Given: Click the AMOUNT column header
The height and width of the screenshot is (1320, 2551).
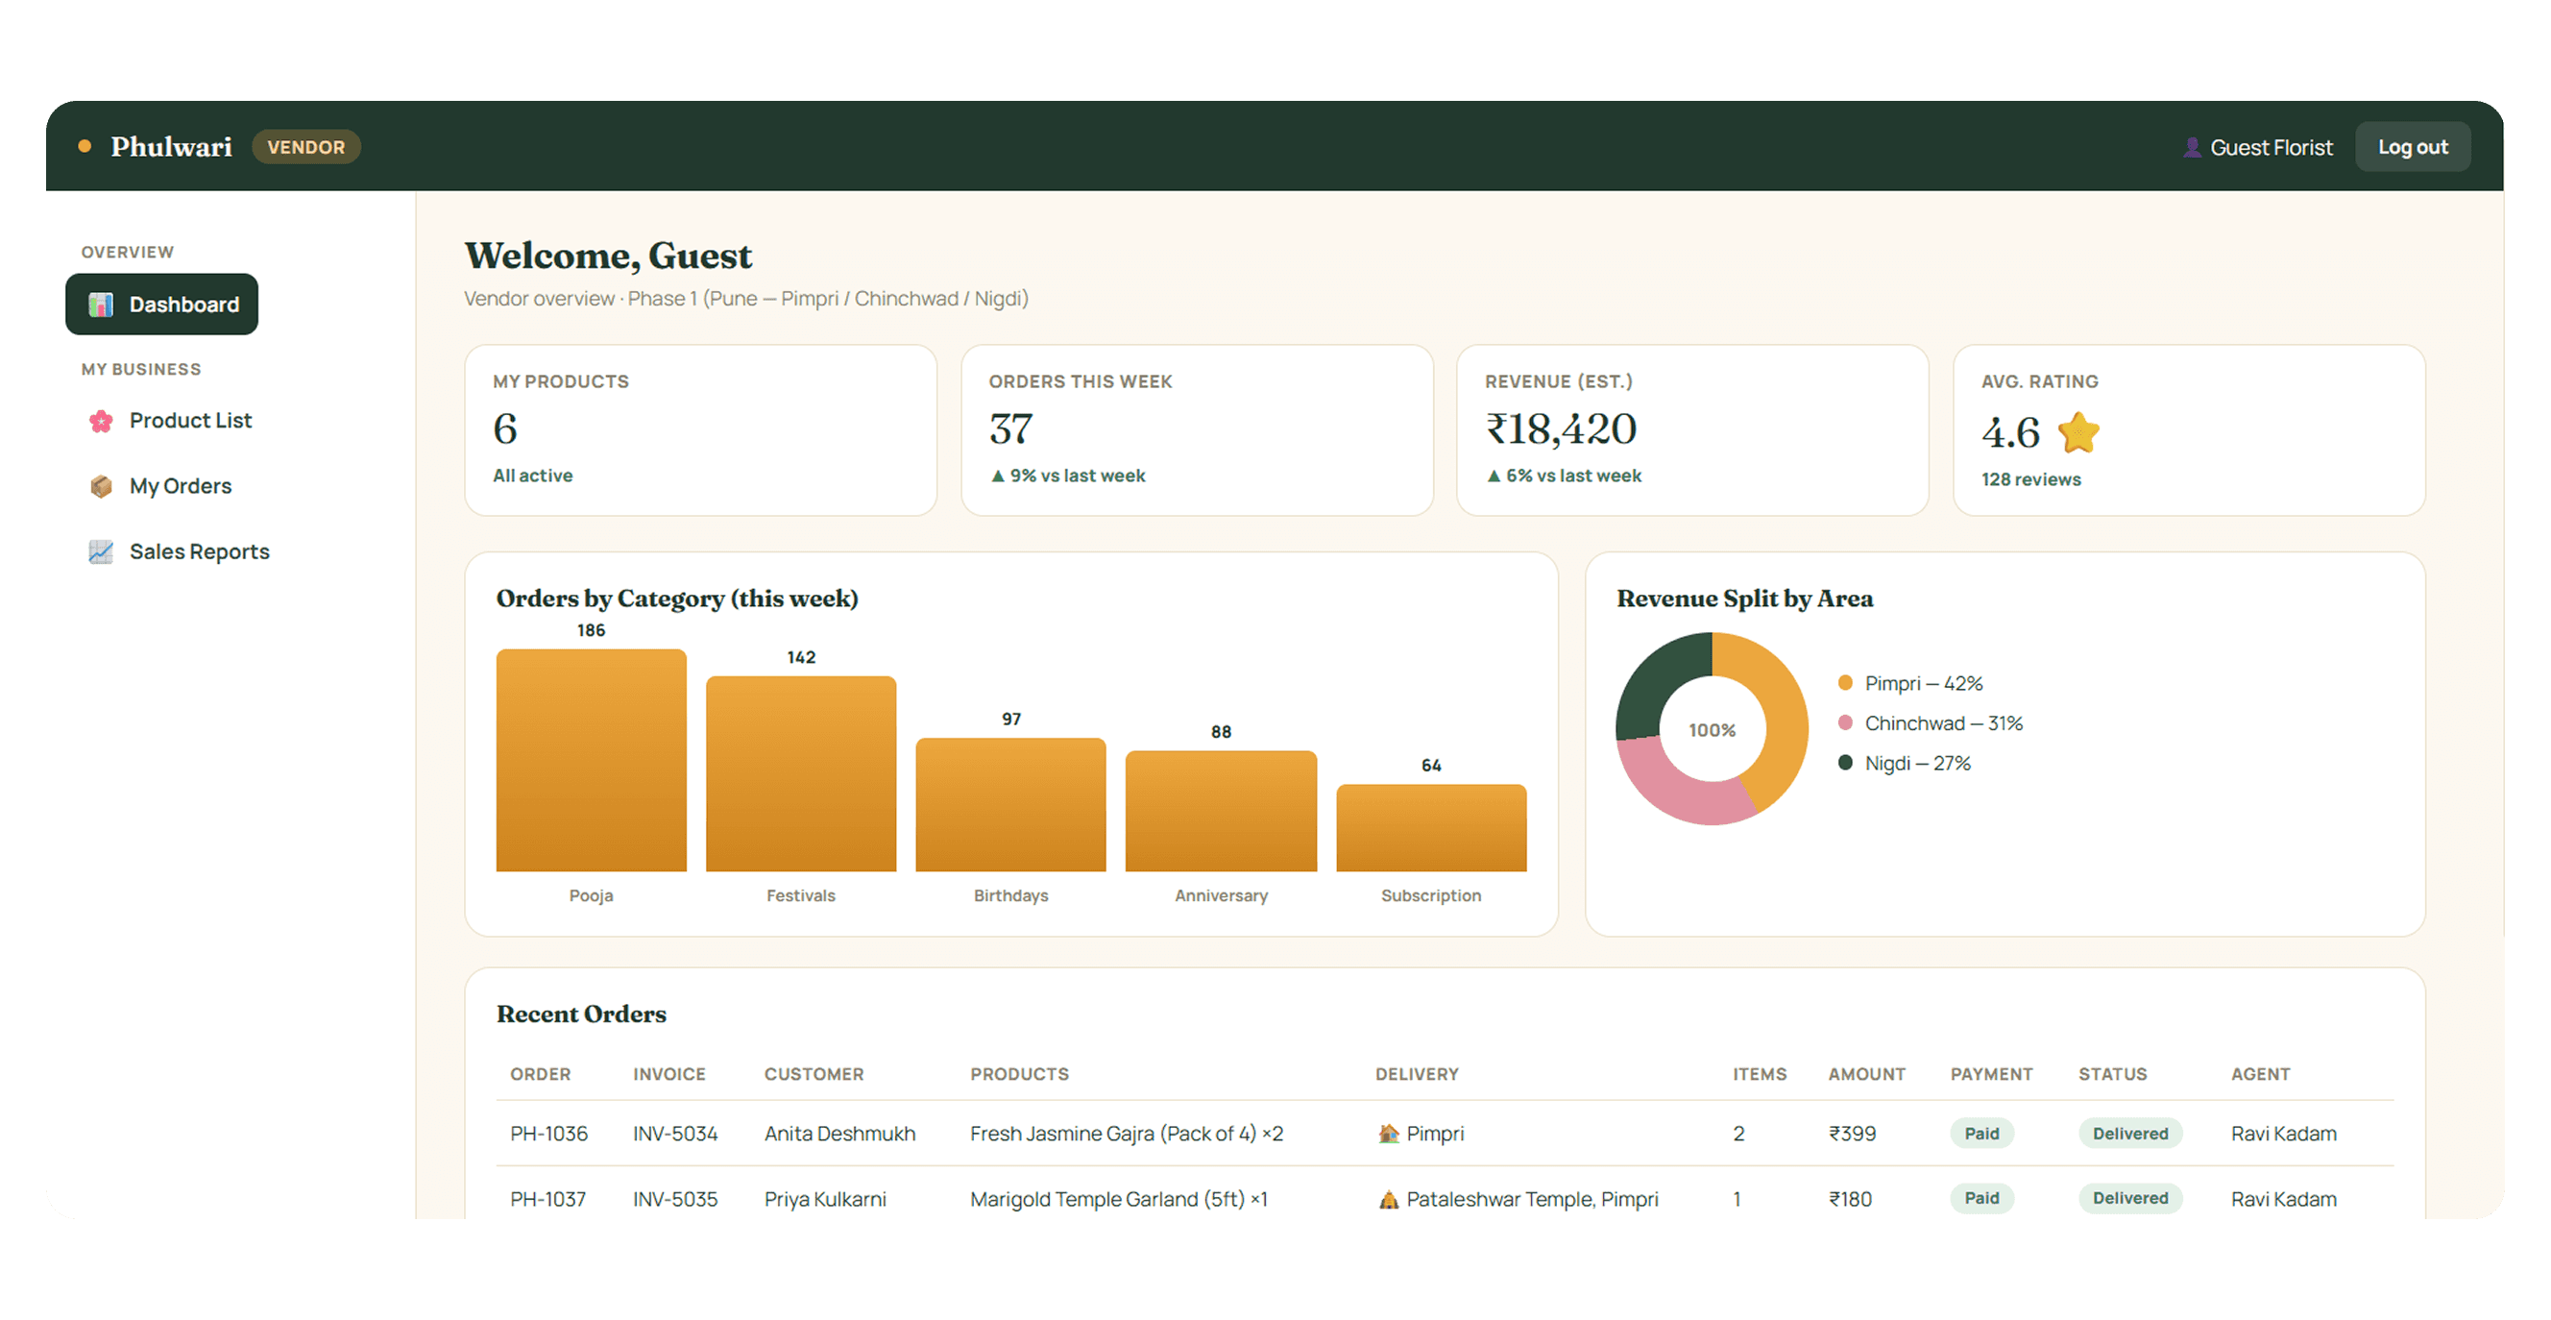Looking at the screenshot, I should (x=1867, y=1074).
